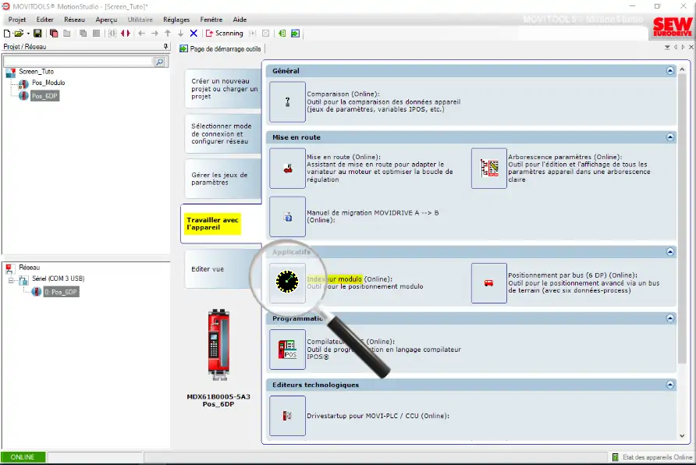Launch the Compilateur IPOS icon
The width and height of the screenshot is (696, 465).
point(287,350)
